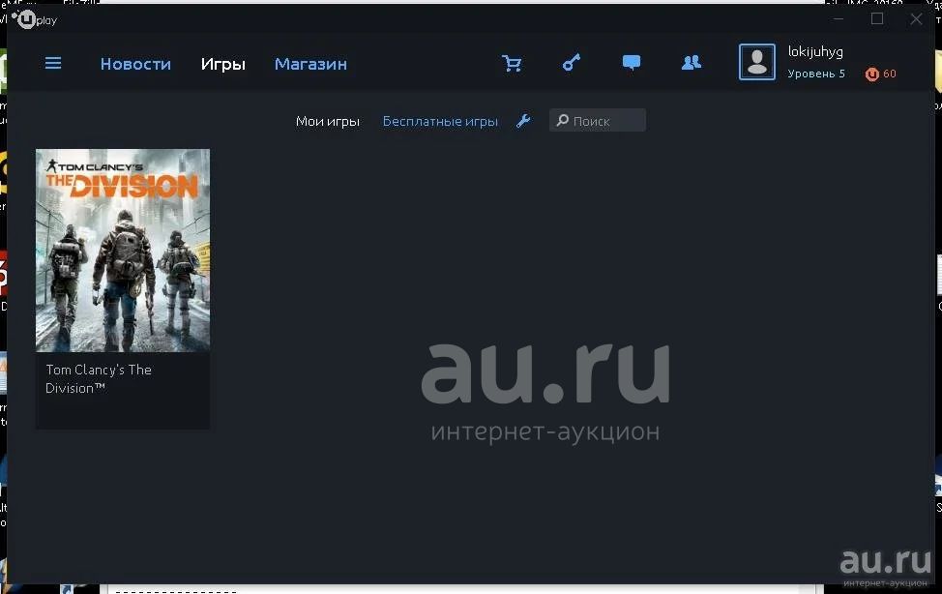Click the search magnifier icon

click(562, 120)
